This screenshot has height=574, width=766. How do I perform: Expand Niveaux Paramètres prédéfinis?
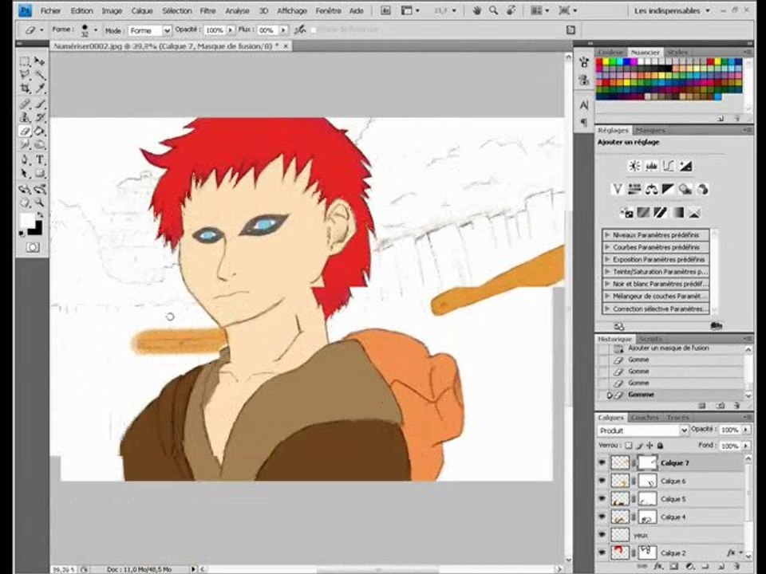click(607, 234)
